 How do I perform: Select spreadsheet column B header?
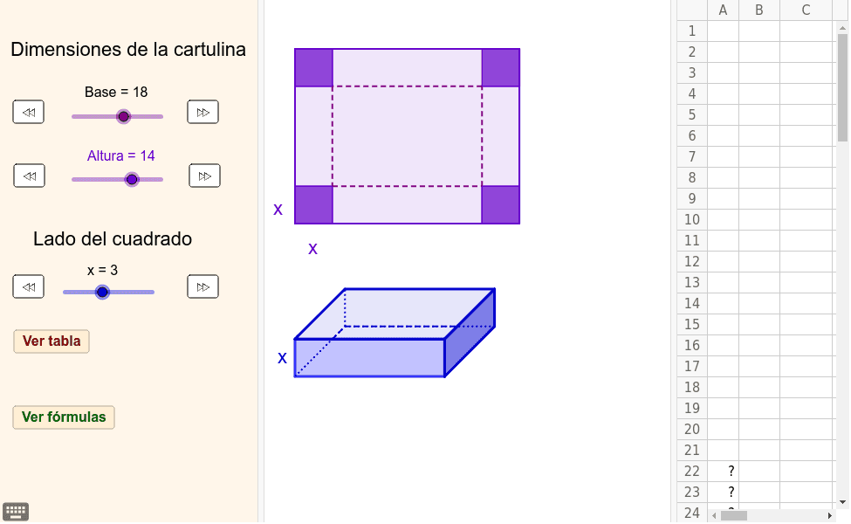(759, 10)
